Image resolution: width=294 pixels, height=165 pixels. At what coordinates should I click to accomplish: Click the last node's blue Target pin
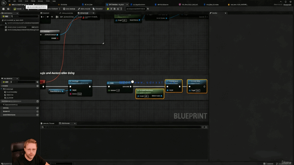[190, 90]
